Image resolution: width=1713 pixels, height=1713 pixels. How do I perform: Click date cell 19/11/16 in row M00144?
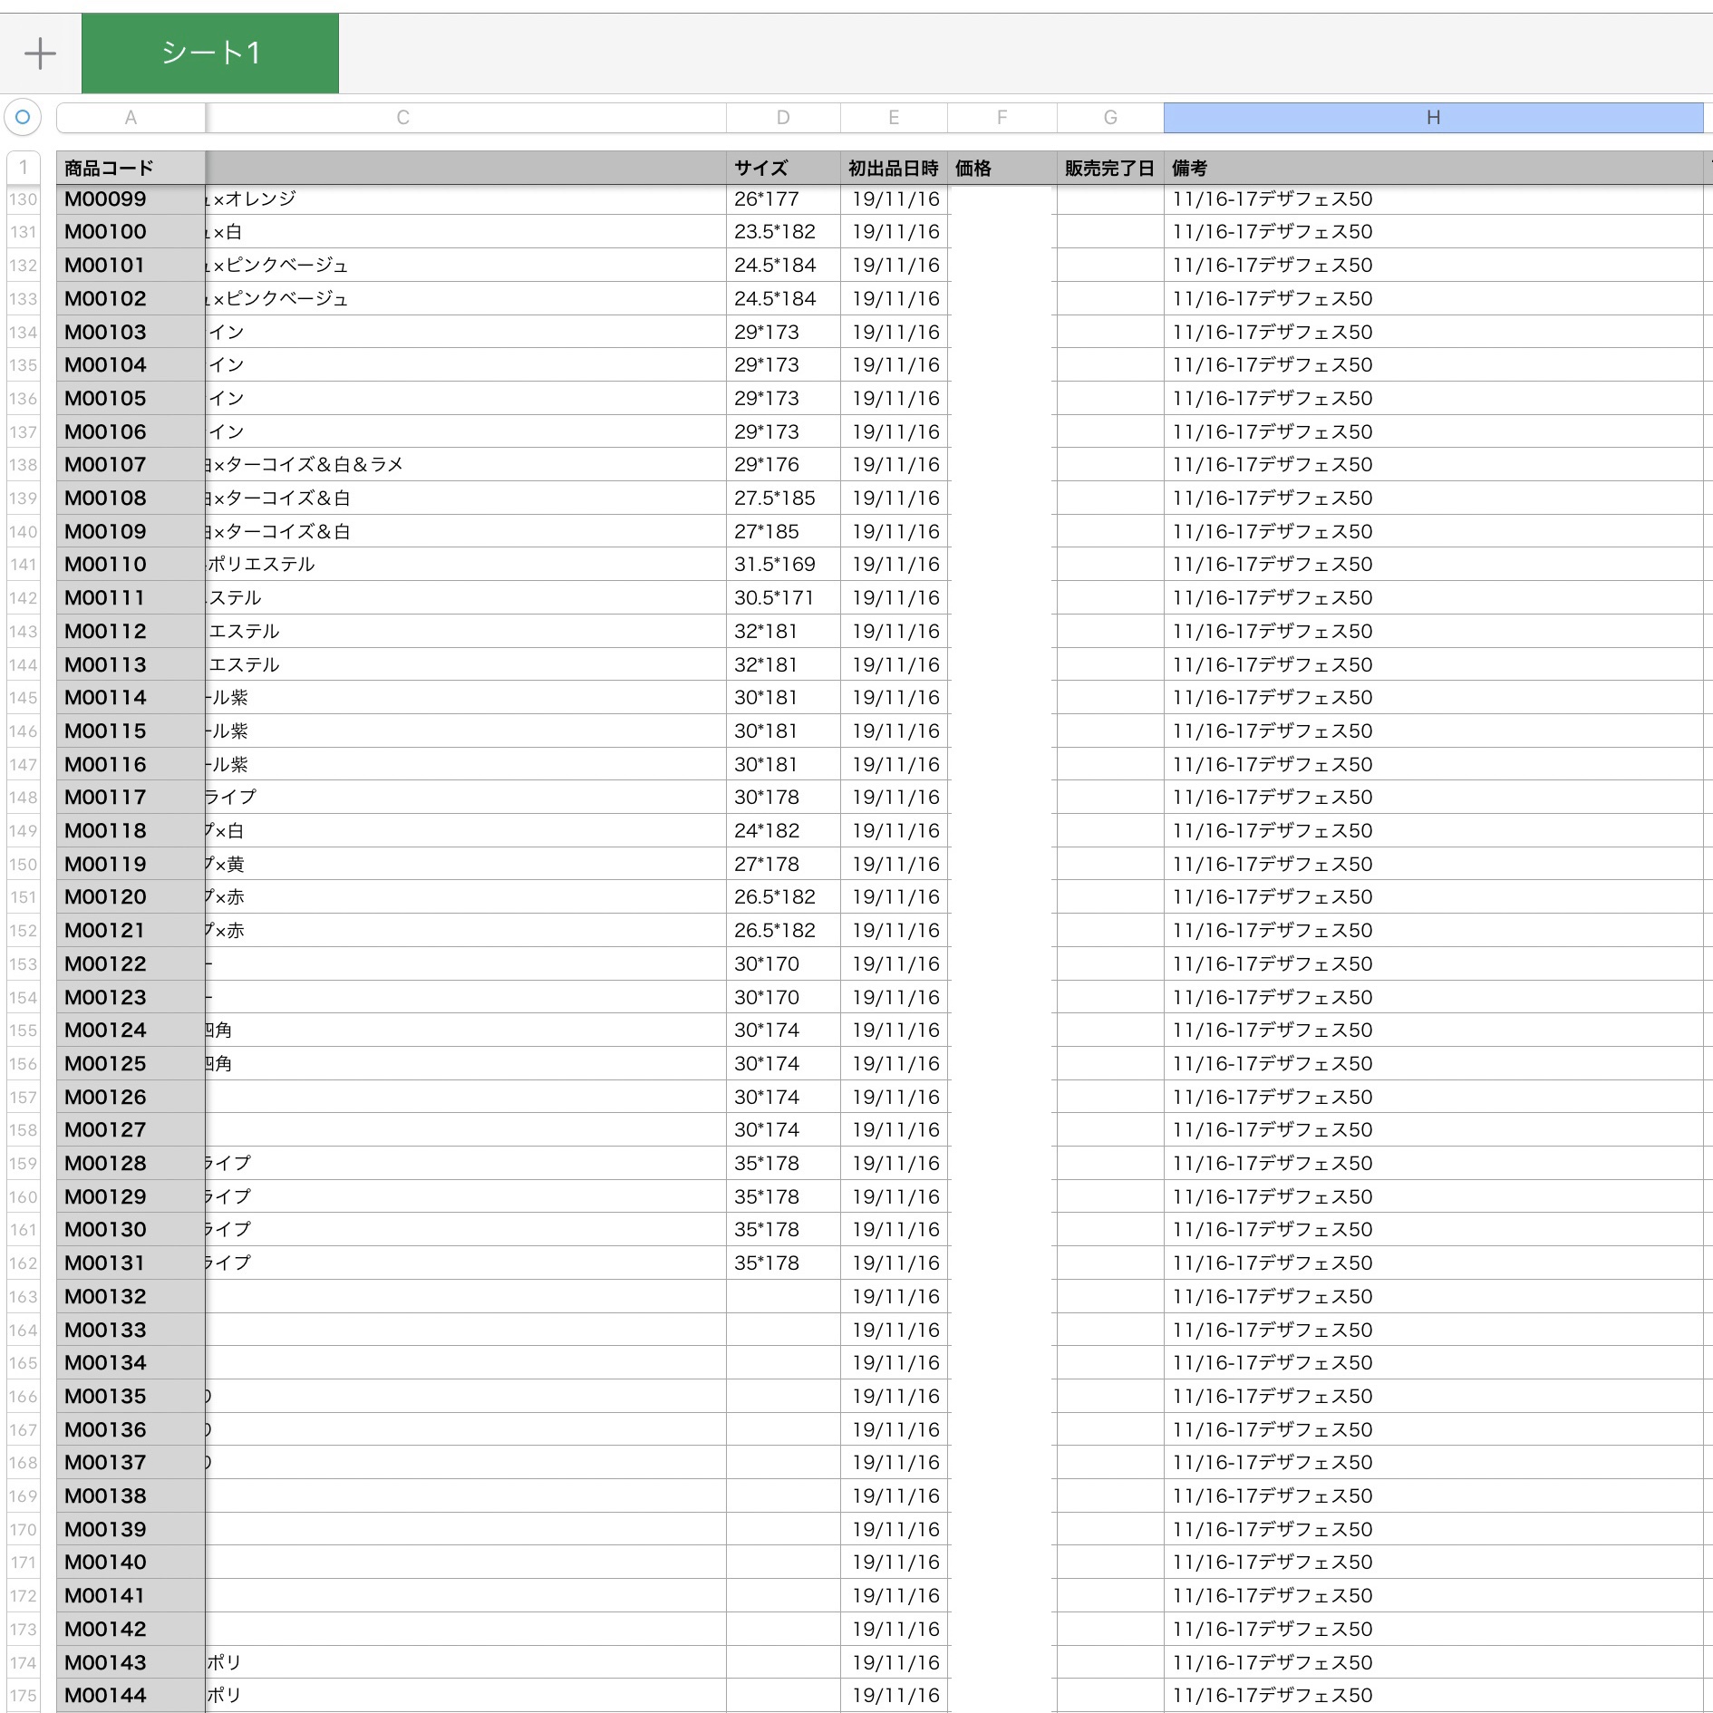tap(895, 1695)
